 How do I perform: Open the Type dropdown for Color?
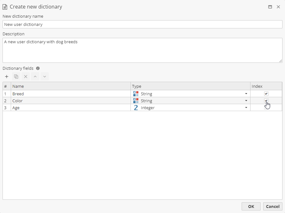[x=246, y=100]
